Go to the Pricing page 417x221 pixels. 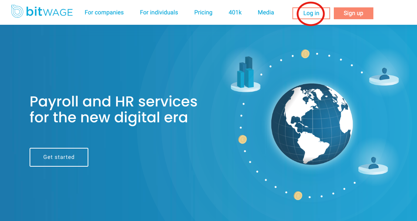point(203,13)
